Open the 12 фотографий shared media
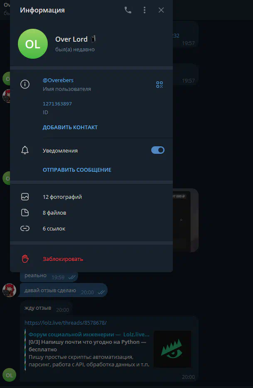This screenshot has height=388, width=253. point(91,197)
